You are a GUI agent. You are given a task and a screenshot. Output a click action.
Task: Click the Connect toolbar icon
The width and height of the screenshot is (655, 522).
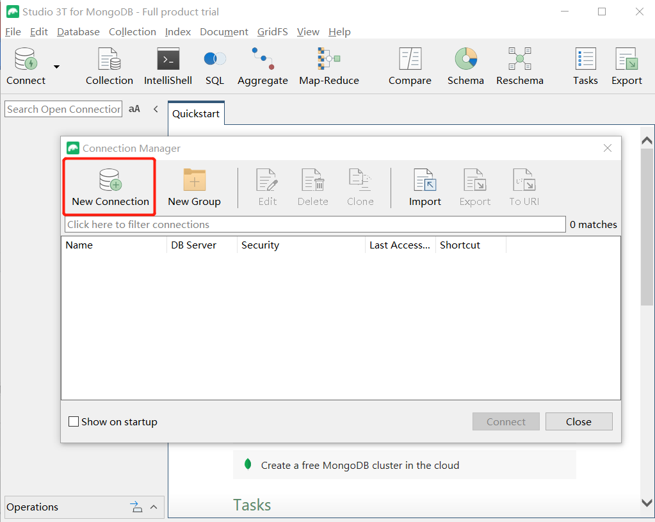coord(26,67)
